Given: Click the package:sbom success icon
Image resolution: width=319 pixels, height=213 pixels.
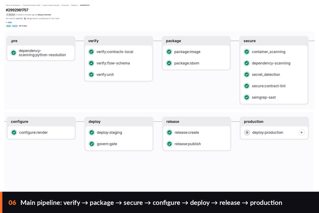Looking at the screenshot, I should coord(169,63).
